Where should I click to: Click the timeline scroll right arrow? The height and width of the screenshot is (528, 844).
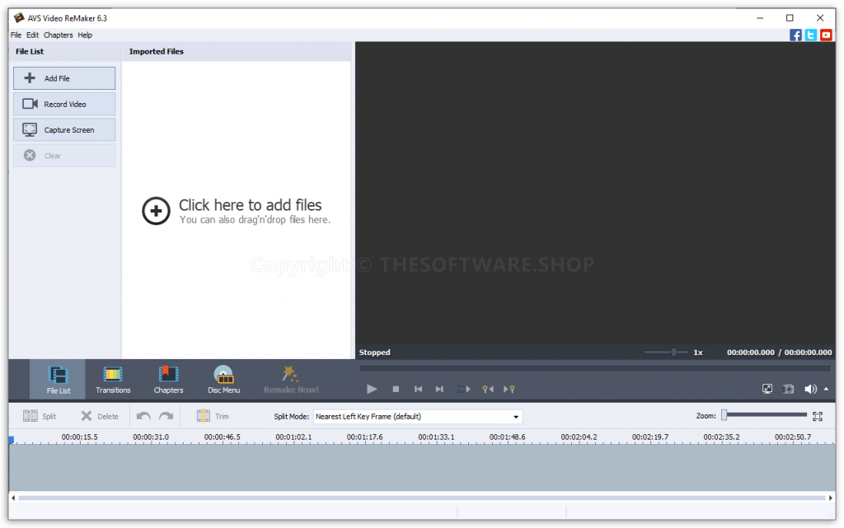pos(831,498)
